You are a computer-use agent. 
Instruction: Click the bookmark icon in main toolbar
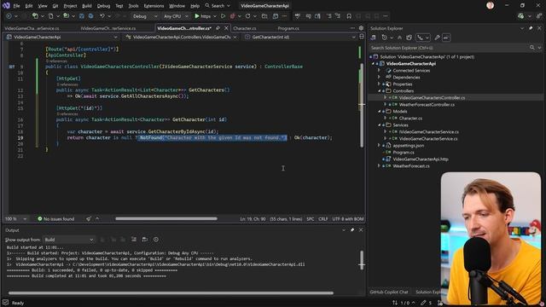point(349,16)
